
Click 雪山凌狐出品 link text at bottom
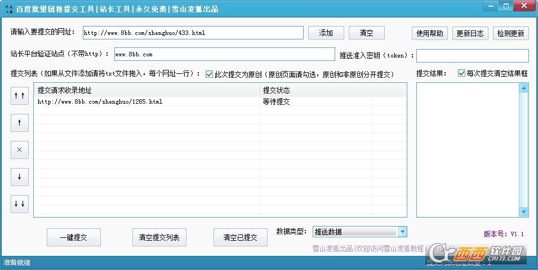(x=333, y=249)
